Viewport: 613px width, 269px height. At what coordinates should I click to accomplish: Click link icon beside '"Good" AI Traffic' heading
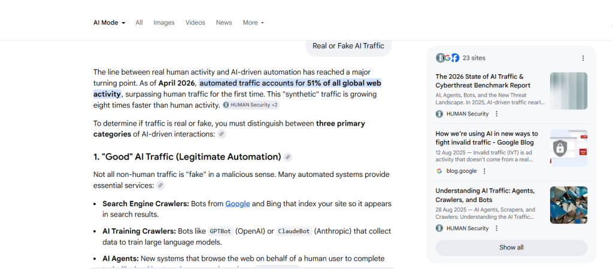[x=288, y=157]
